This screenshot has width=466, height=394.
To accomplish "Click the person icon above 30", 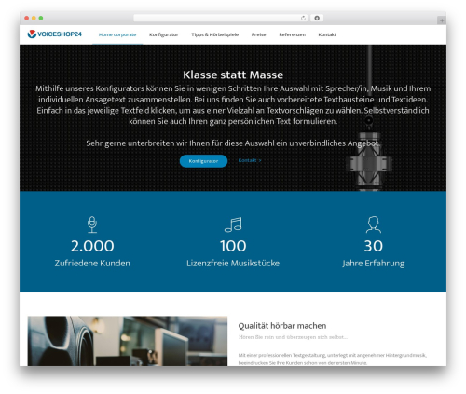I will pyautogui.click(x=374, y=224).
